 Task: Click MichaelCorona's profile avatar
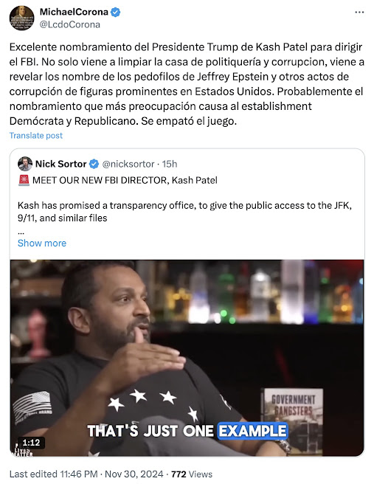21,18
